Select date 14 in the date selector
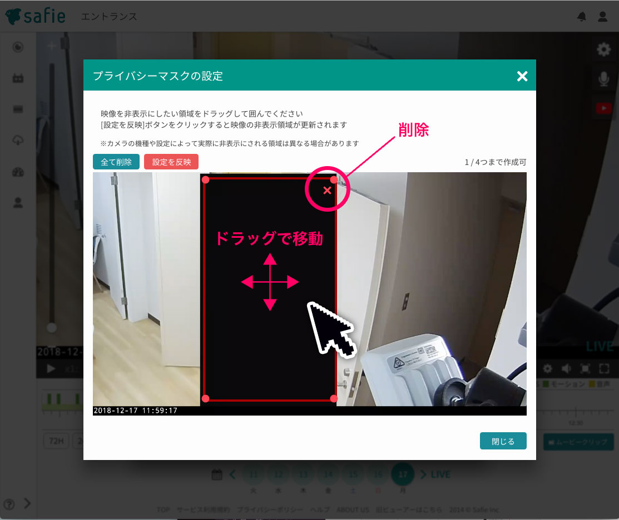The width and height of the screenshot is (619, 520). (328, 474)
